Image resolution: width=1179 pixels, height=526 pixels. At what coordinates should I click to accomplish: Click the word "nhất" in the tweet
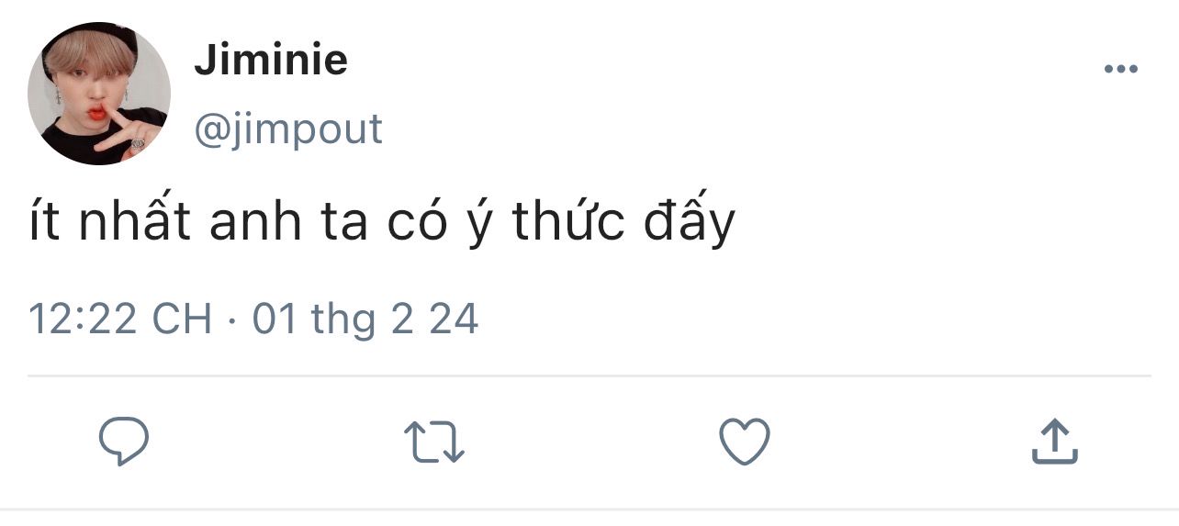click(x=135, y=223)
